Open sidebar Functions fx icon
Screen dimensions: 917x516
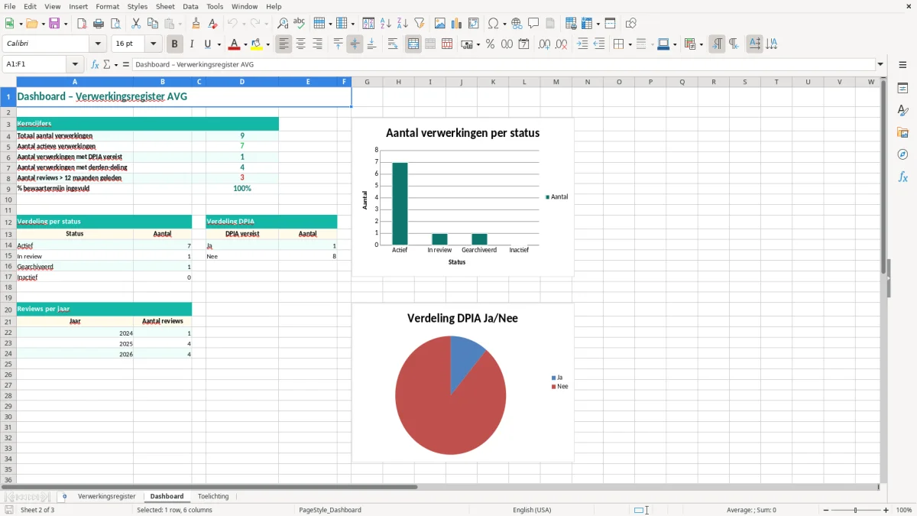coord(902,177)
